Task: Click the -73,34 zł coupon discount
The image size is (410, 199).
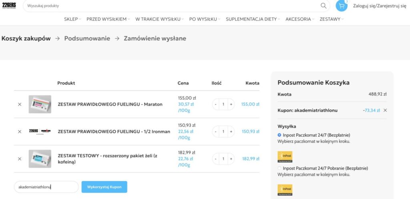Action: (x=371, y=110)
